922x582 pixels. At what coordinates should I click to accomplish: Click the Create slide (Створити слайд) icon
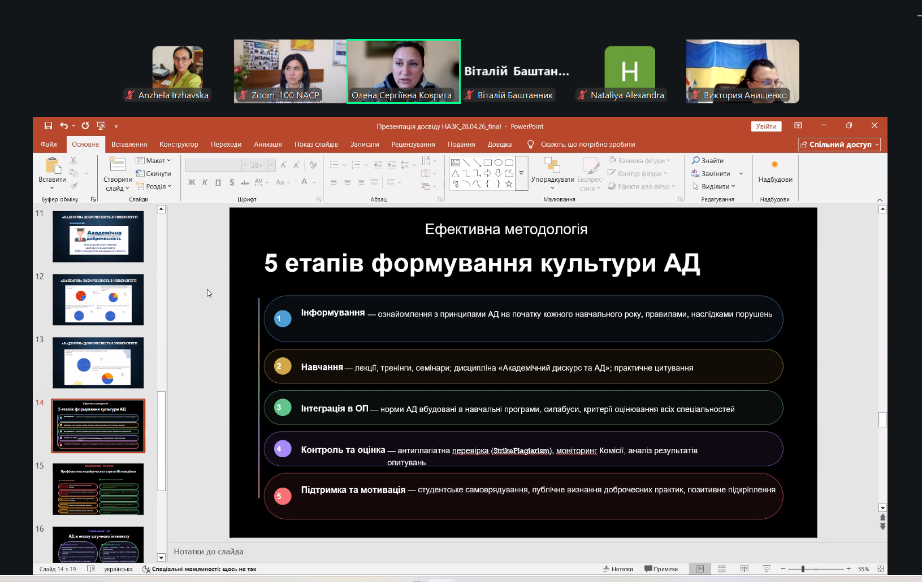(x=118, y=165)
